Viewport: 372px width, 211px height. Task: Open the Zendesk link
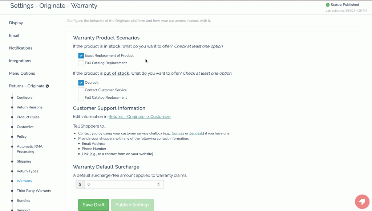pyautogui.click(x=196, y=133)
